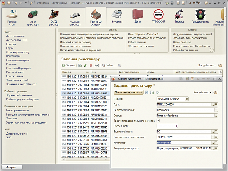Click the Груз column header
Image resolution: width=228 pixels, height=171 pixels.
tap(103, 72)
